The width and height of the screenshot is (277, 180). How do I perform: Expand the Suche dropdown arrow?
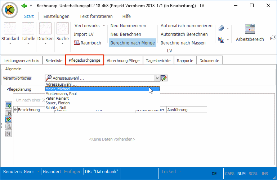point(63,43)
